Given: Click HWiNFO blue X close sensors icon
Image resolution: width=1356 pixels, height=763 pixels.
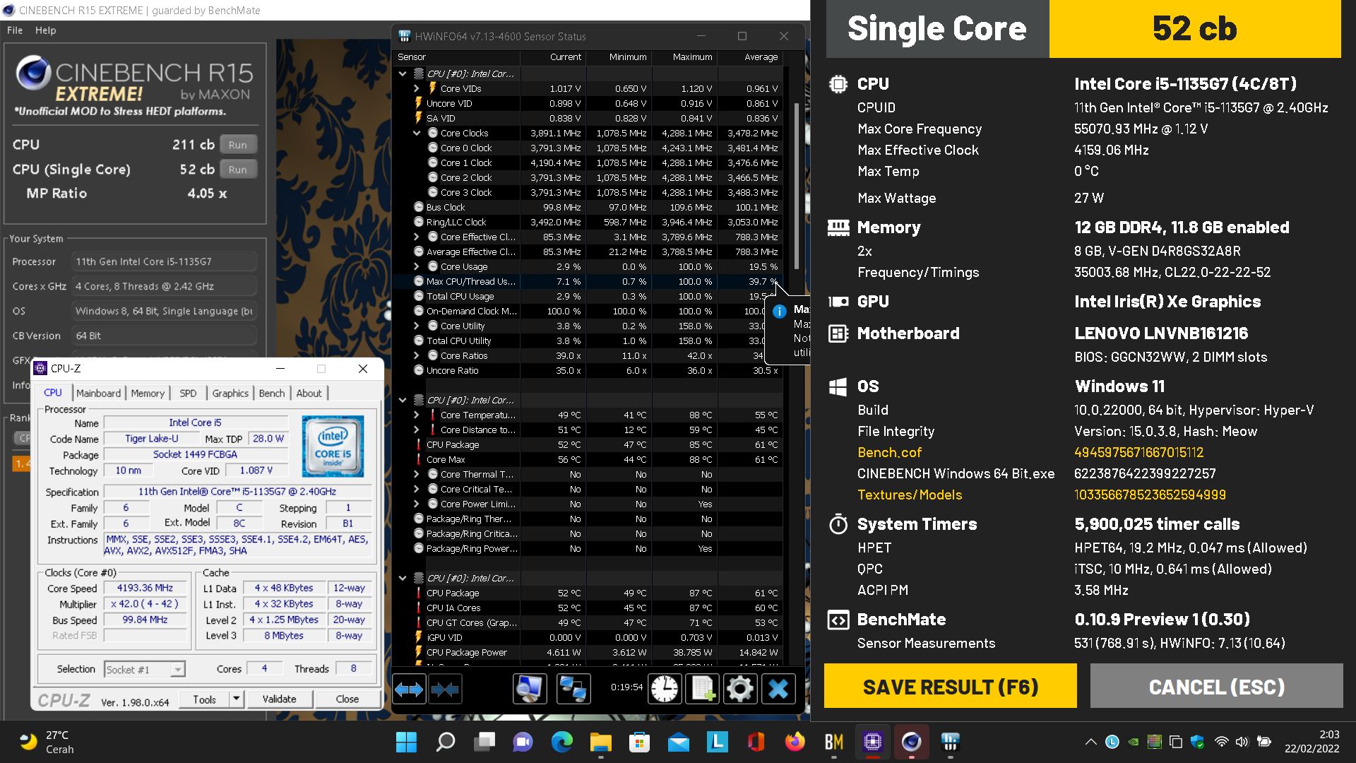Looking at the screenshot, I should click(x=778, y=689).
